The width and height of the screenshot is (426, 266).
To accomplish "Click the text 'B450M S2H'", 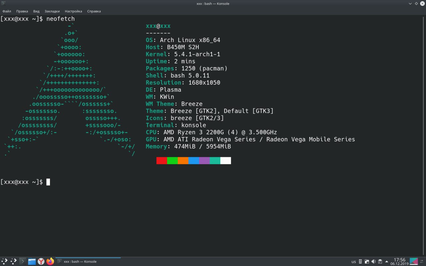I will pyautogui.click(x=183, y=47).
